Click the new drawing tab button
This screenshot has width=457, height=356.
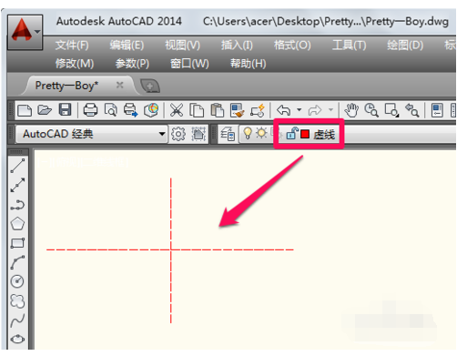[150, 86]
